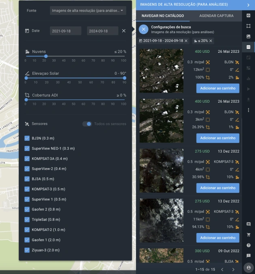Uncheck BJ3A (0.5 m) sensor

click(x=27, y=179)
